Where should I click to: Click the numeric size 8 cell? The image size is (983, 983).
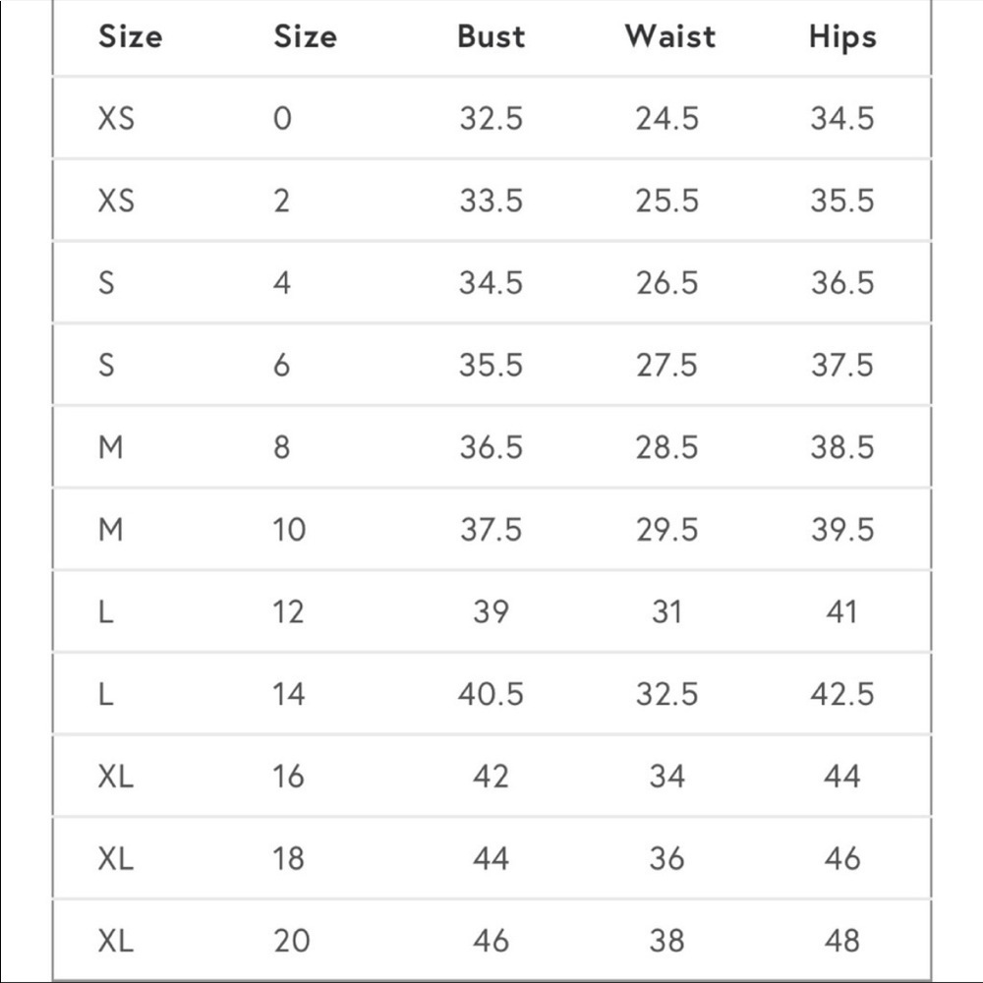coord(281,447)
